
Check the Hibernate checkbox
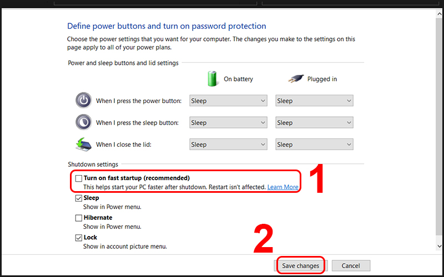click(x=79, y=218)
